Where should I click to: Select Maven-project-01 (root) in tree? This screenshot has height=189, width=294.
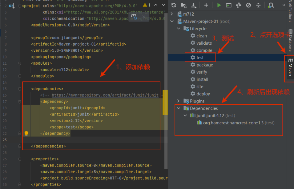point(207,21)
